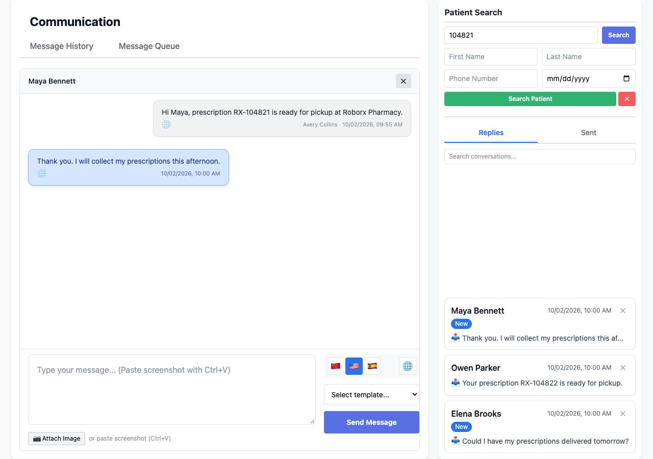Dismiss Owen Parker conversation card
The image size is (653, 459).
pos(623,368)
